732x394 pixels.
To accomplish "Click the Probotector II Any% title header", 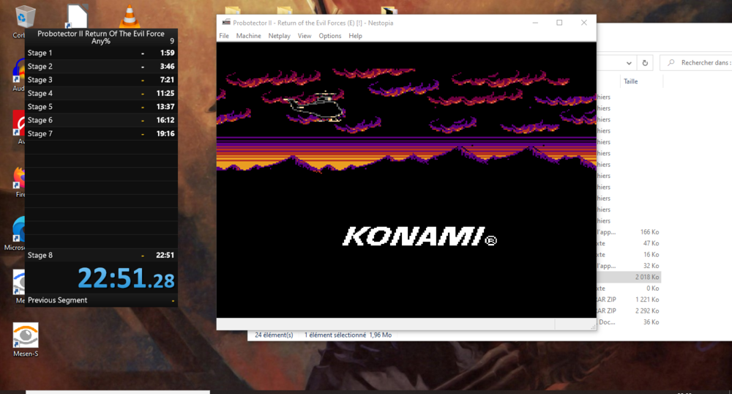I will (101, 37).
